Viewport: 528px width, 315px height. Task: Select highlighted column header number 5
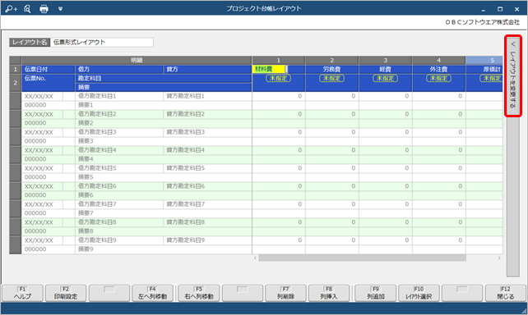(x=484, y=61)
